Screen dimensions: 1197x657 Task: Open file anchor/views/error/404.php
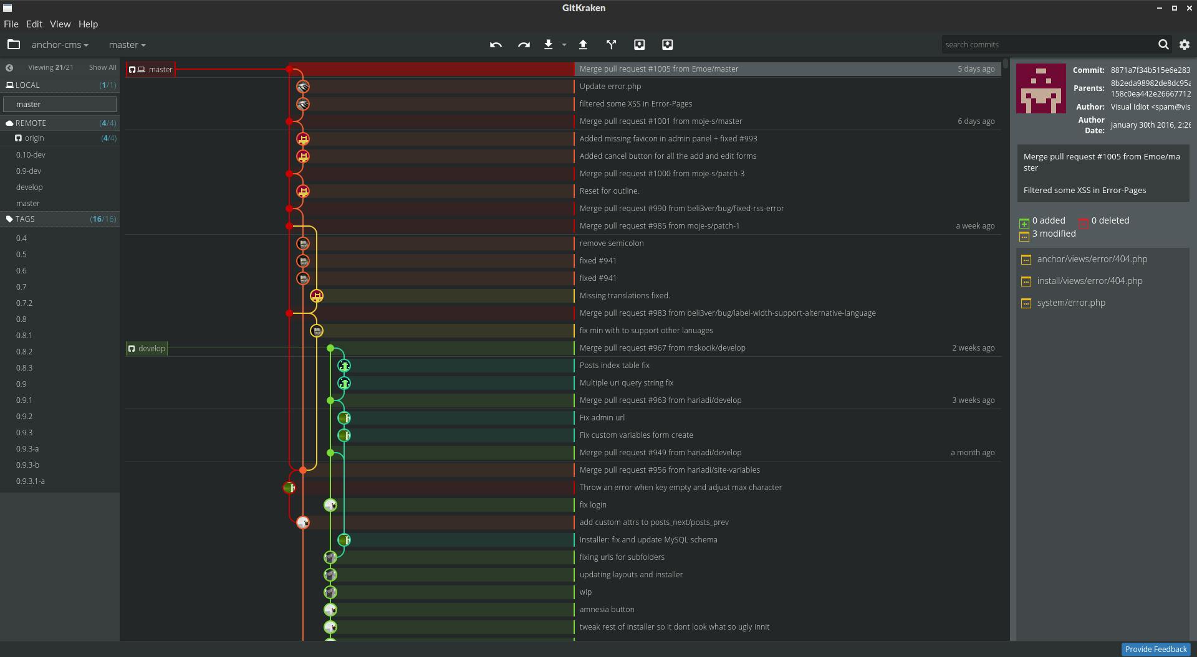tap(1092, 259)
